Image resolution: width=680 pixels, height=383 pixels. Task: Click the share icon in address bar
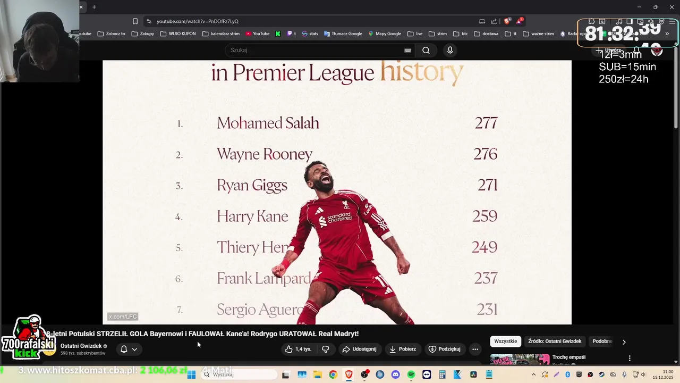tap(494, 21)
